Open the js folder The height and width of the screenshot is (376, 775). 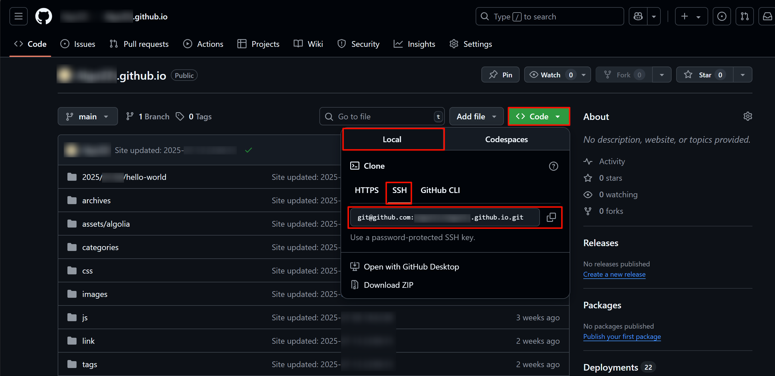[85, 318]
